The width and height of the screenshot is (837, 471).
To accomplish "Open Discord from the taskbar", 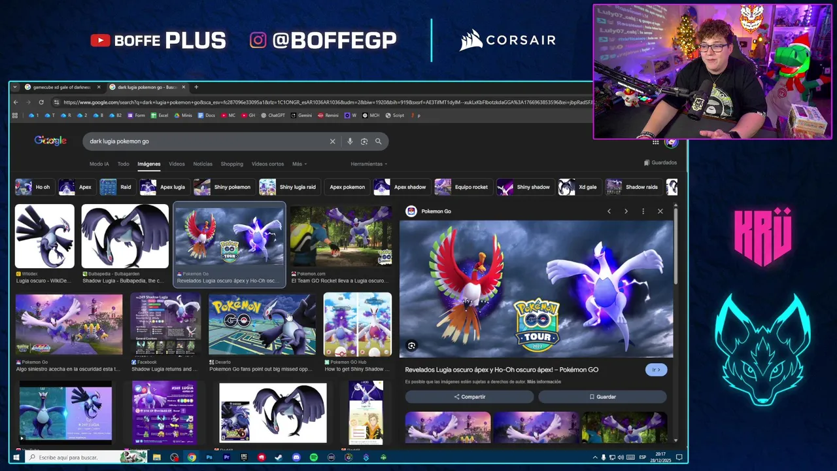I will [x=296, y=457].
